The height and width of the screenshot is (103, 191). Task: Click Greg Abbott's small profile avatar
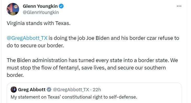click(14, 89)
